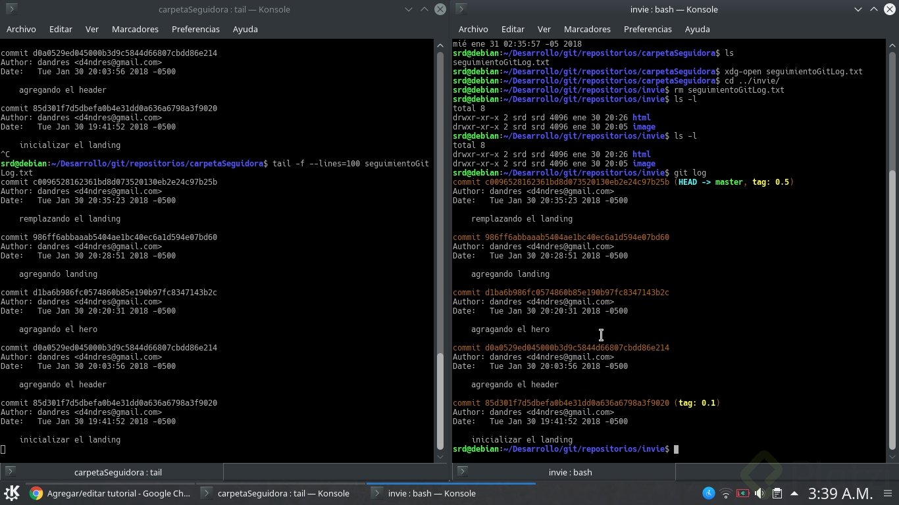The image size is (899, 505).
Task: Click 'HEAD -> master' ref in git log
Action: click(710, 182)
